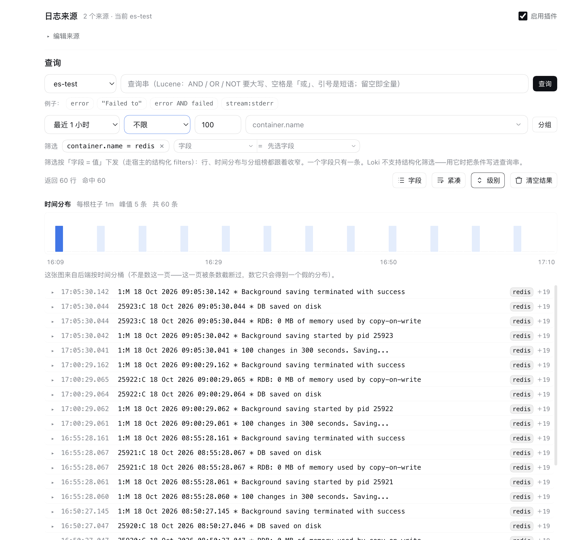
Task: Click timestamp 16:50:27.047
Action: click(85, 526)
